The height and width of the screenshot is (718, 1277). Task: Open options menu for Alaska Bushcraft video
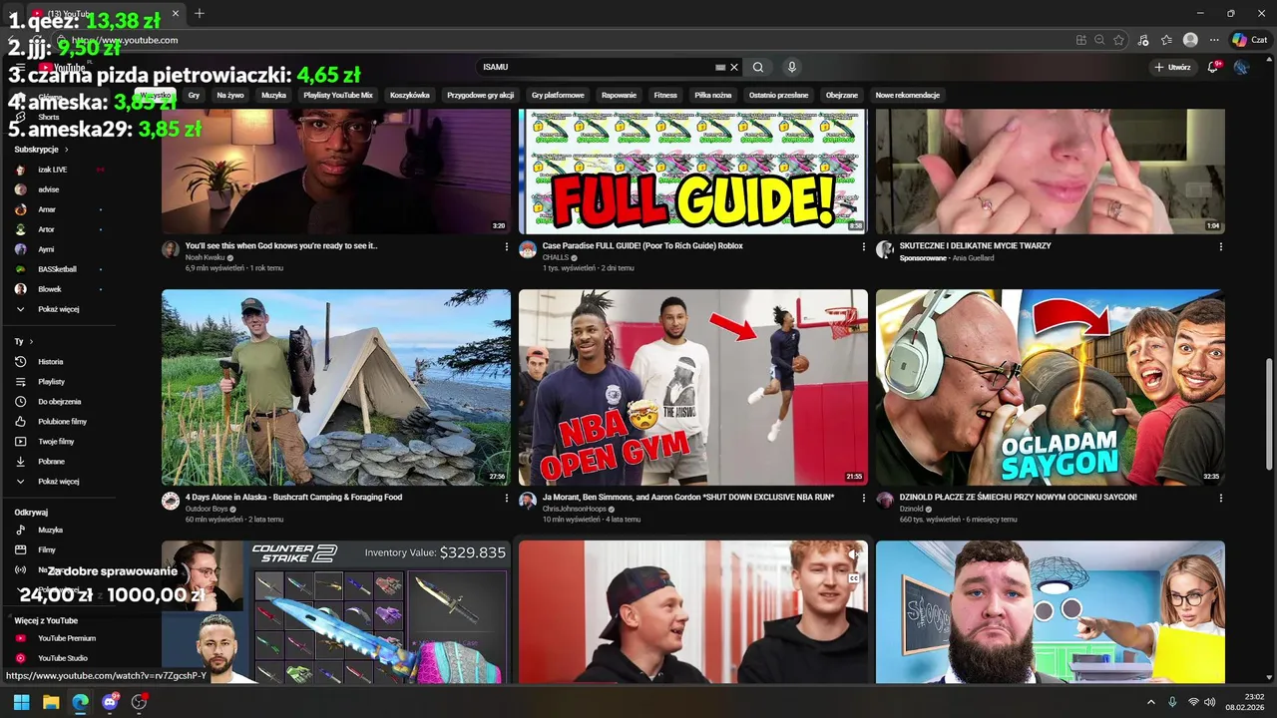[506, 498]
